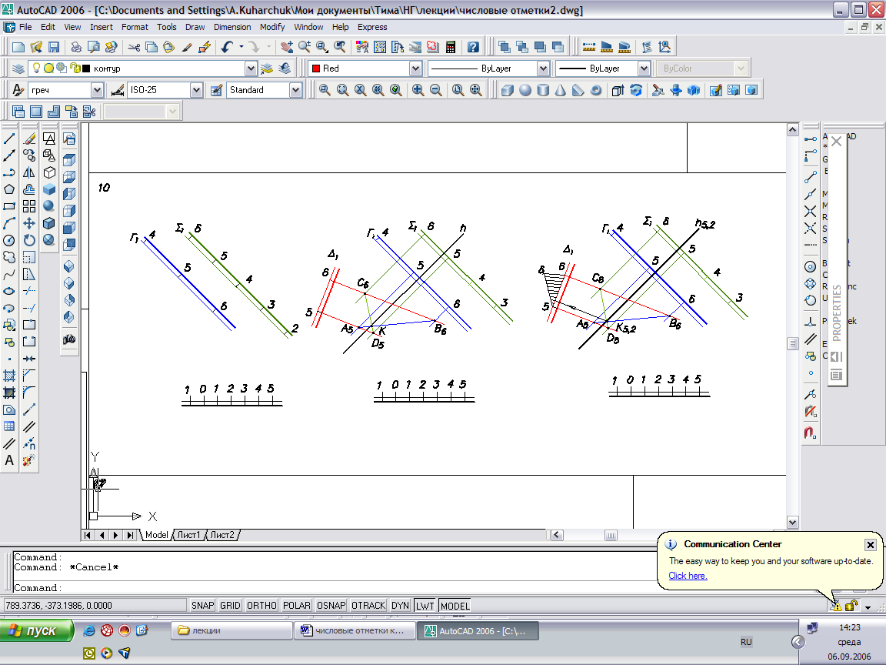This screenshot has height=665, width=886.
Task: Open the ByColor plot style dropdown
Action: (741, 69)
